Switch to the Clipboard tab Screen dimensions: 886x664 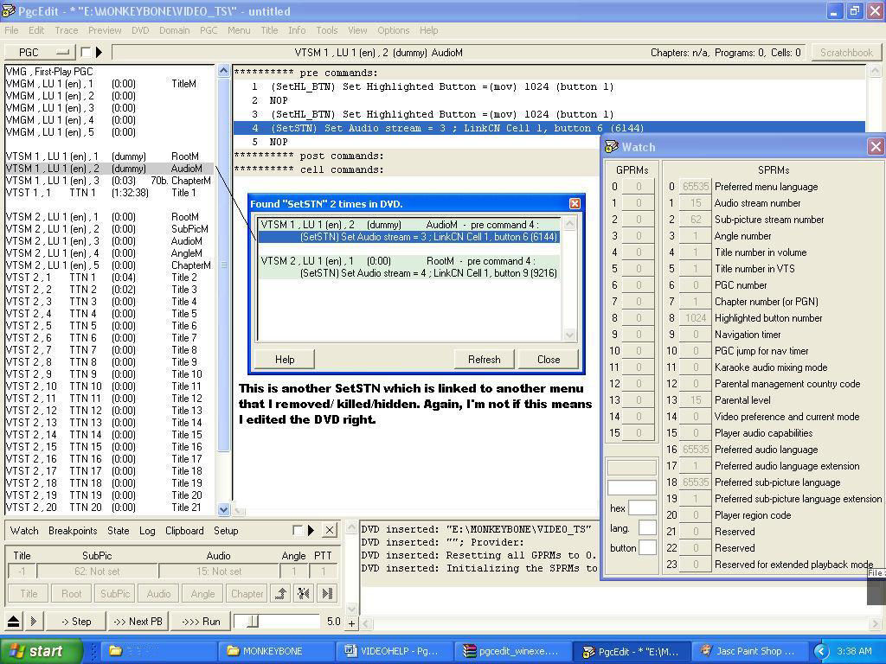tap(184, 531)
